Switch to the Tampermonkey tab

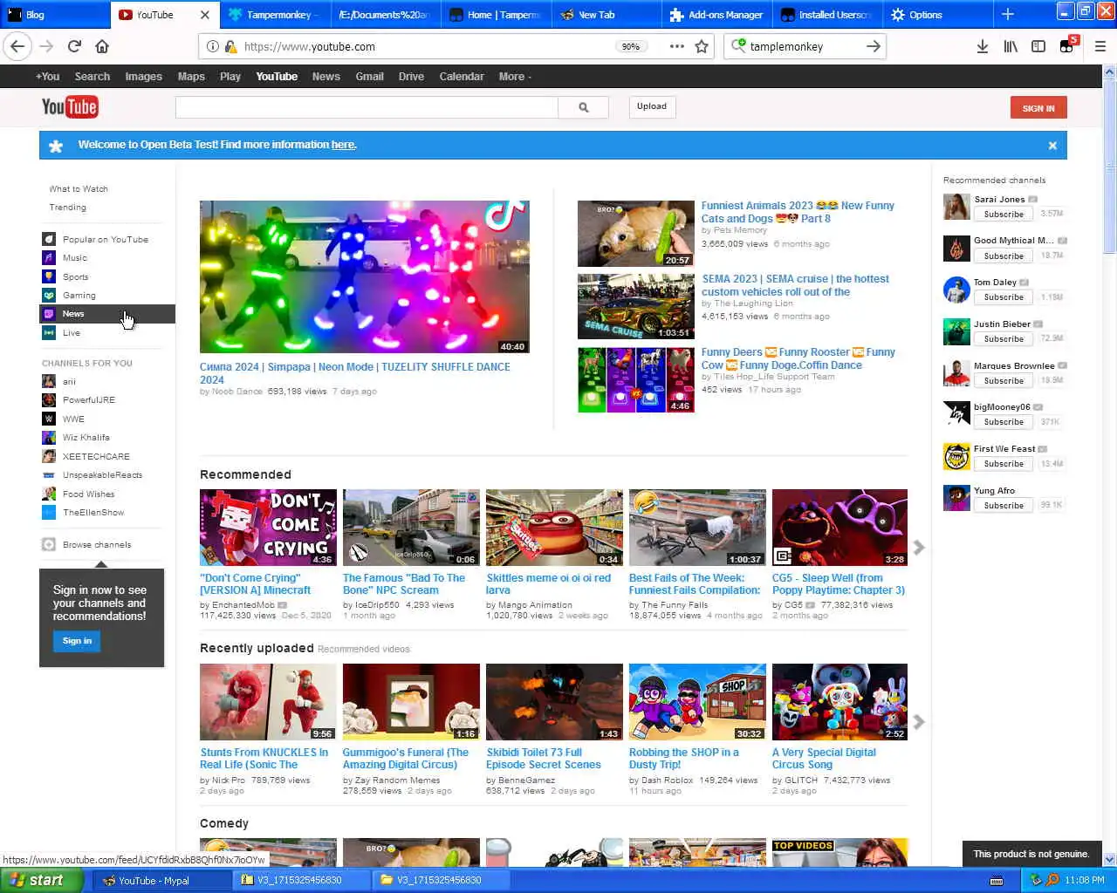point(274,14)
